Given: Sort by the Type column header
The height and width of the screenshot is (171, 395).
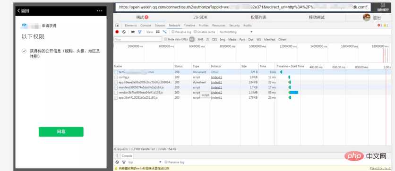Looking at the screenshot, I should 201,66.
